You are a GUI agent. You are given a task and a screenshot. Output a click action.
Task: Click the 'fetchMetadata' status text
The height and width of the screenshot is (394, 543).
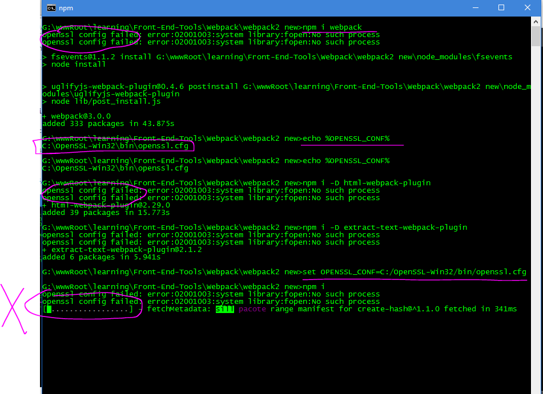(176, 308)
